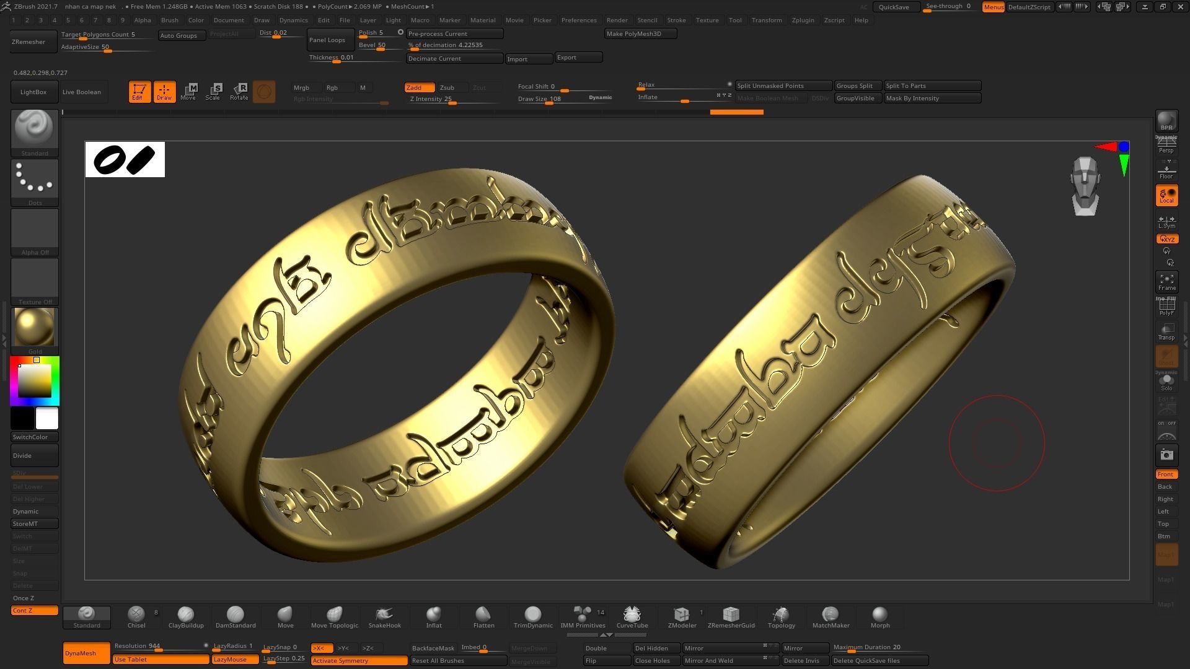1190x669 pixels.
Task: Click the DynaMesh button
Action: 86,653
